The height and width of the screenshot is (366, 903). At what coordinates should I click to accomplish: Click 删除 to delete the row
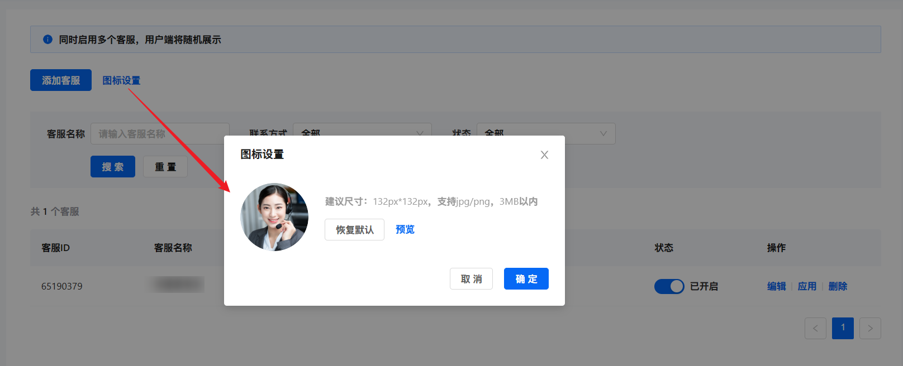tap(838, 286)
